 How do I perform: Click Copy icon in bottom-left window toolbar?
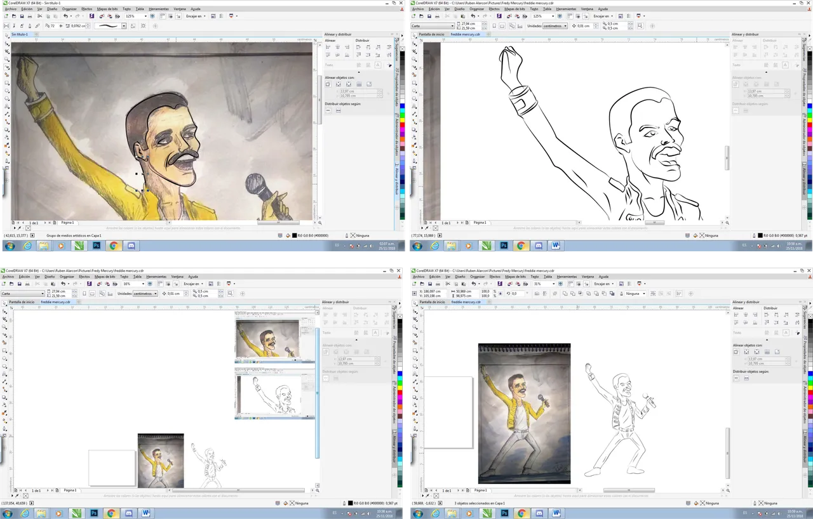44,284
